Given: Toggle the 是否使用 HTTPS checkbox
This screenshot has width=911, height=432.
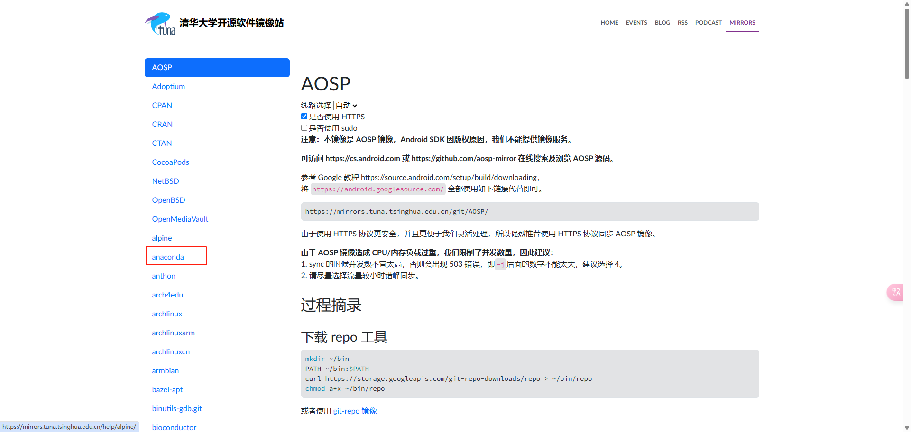Looking at the screenshot, I should click(x=304, y=117).
